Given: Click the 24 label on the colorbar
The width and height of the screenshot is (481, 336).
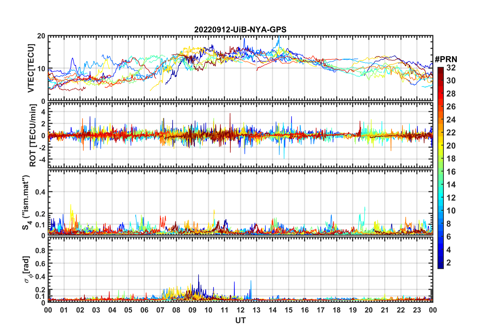Looking at the screenshot, I should (451, 119).
